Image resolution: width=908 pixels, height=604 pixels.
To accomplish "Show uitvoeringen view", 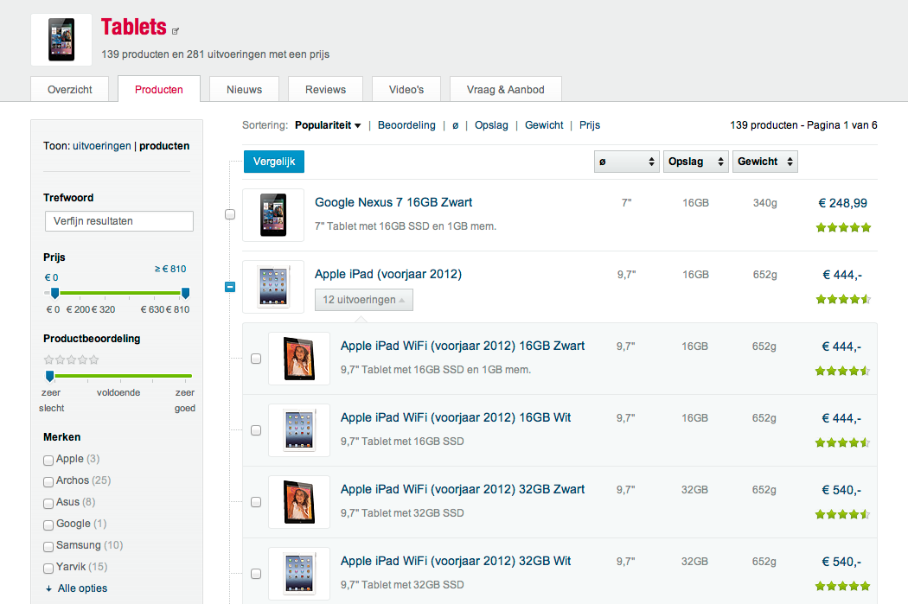I will pyautogui.click(x=102, y=146).
